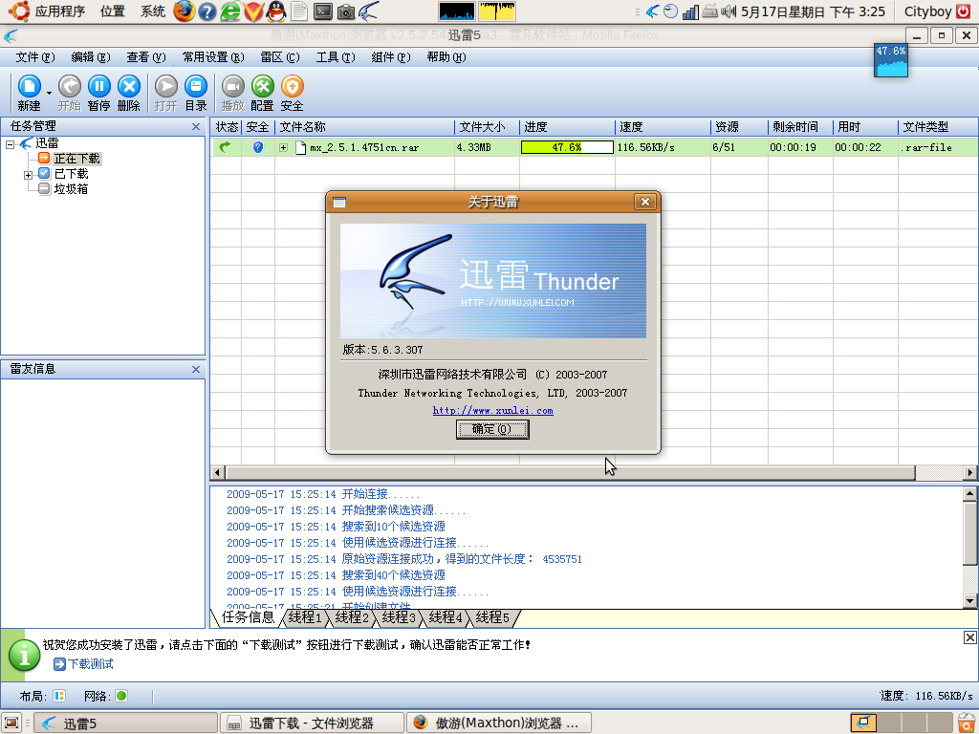Open the 文件(F) menu
This screenshot has height=734, width=979.
coord(35,57)
